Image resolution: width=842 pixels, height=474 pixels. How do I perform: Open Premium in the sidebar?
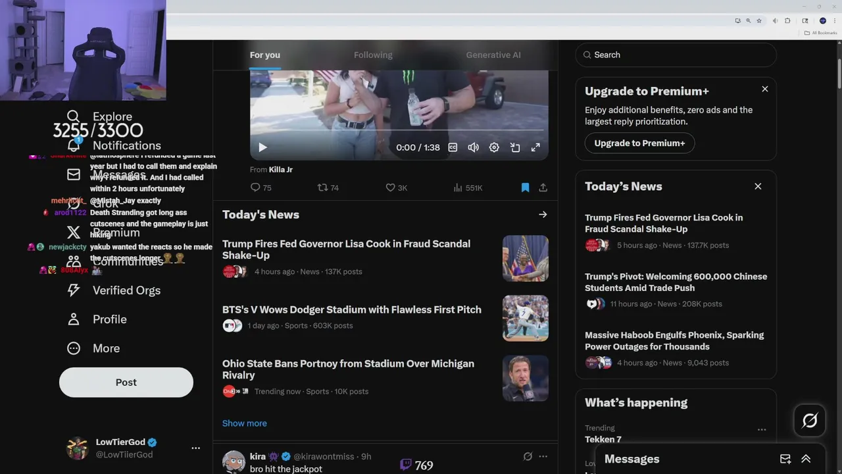point(103,232)
